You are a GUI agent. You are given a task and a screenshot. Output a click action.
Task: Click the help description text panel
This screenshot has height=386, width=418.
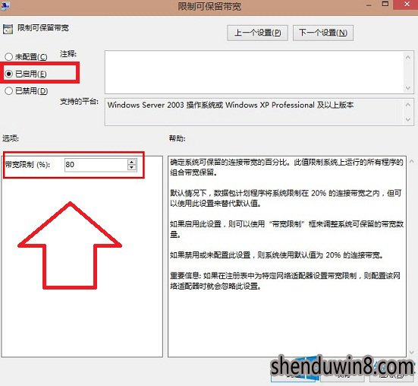[287, 256]
